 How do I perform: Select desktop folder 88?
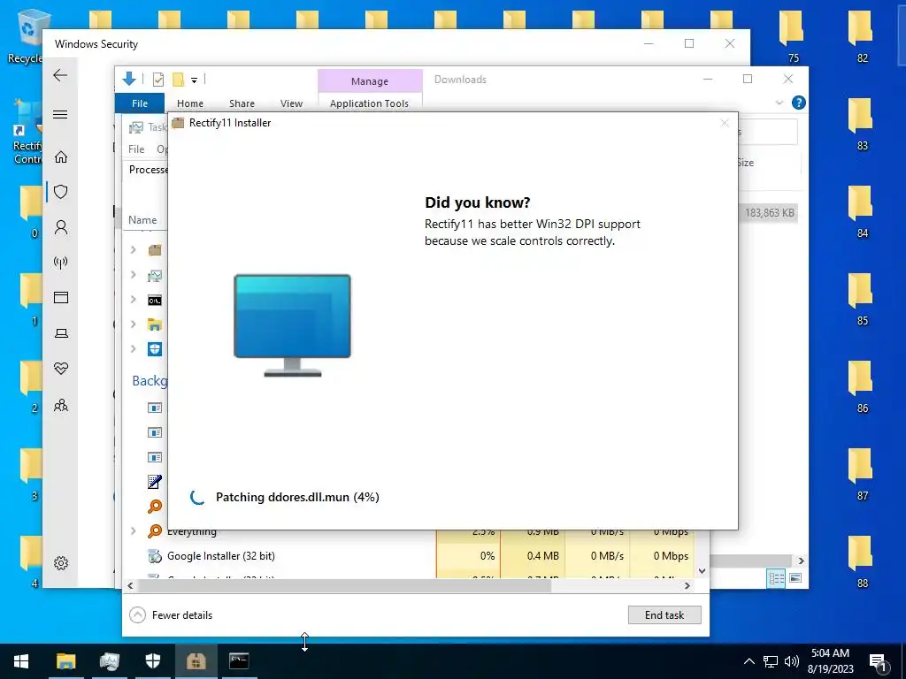862,561
